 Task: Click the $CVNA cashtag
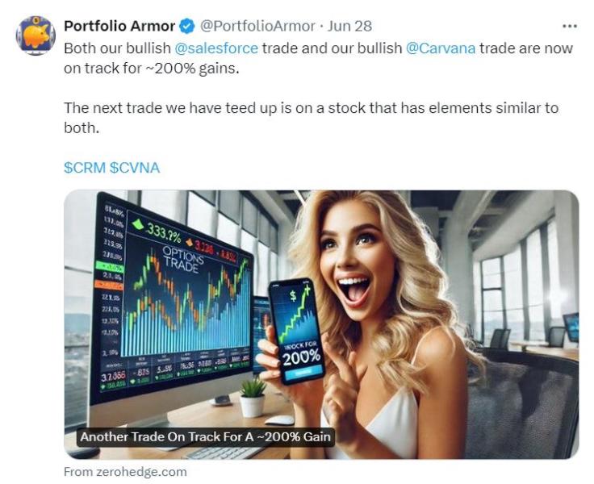click(135, 168)
